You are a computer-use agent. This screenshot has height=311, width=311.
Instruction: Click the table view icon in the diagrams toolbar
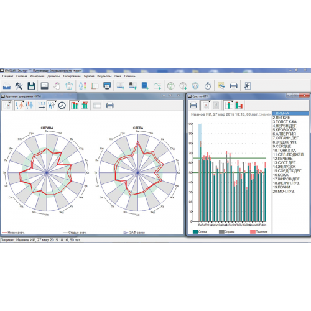97,105
